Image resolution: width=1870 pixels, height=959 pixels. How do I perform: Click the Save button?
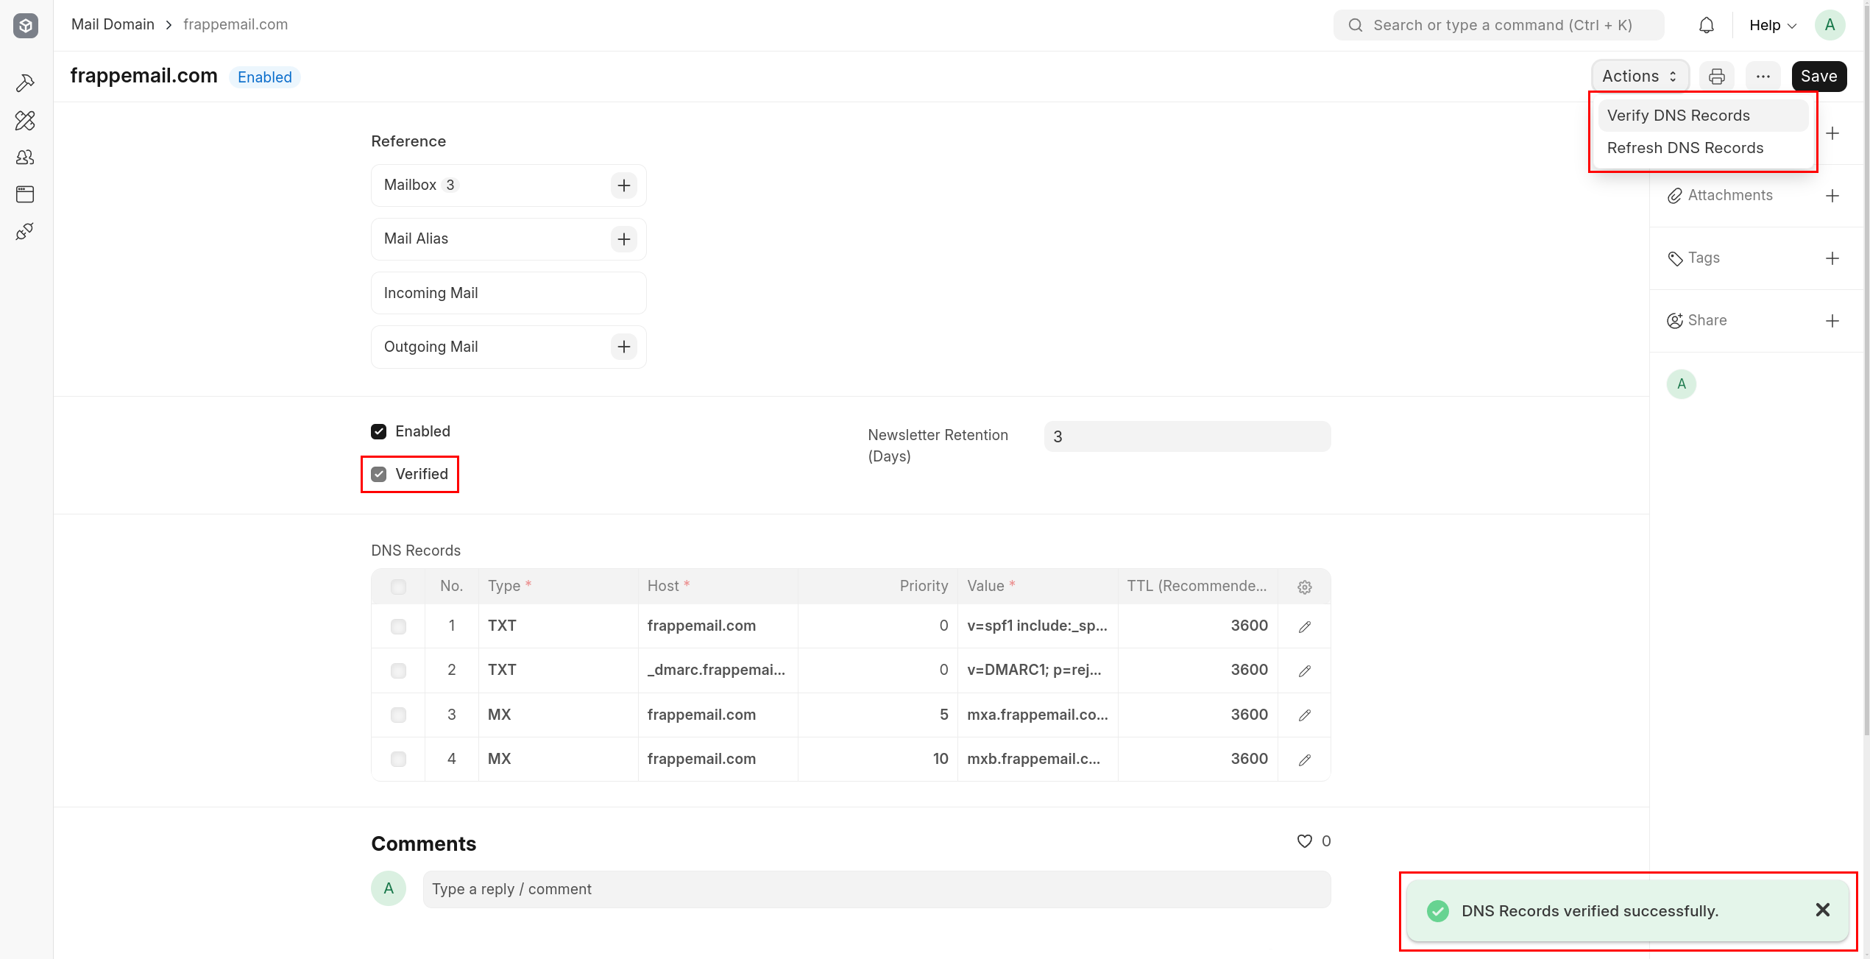click(1818, 77)
